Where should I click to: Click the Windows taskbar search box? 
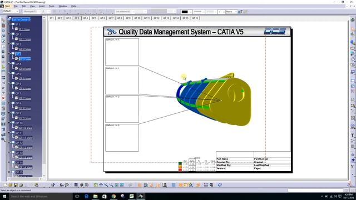(x=41, y=196)
